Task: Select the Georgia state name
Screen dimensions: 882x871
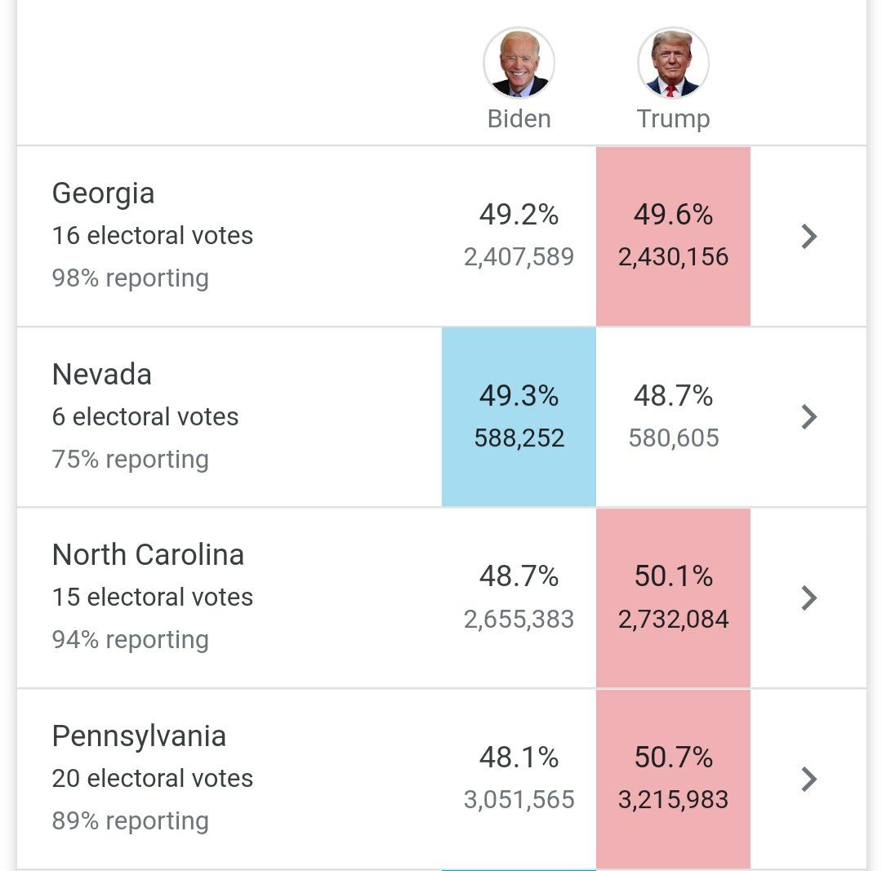Action: tap(103, 193)
